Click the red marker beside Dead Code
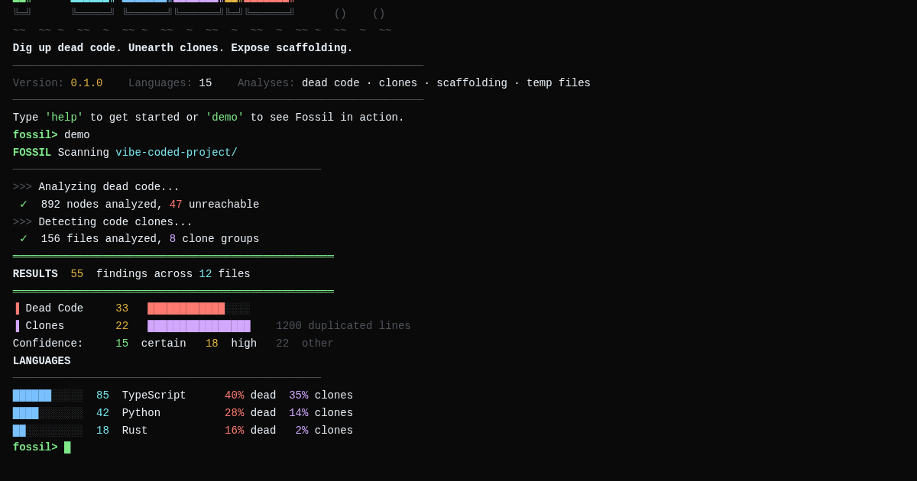 point(18,308)
